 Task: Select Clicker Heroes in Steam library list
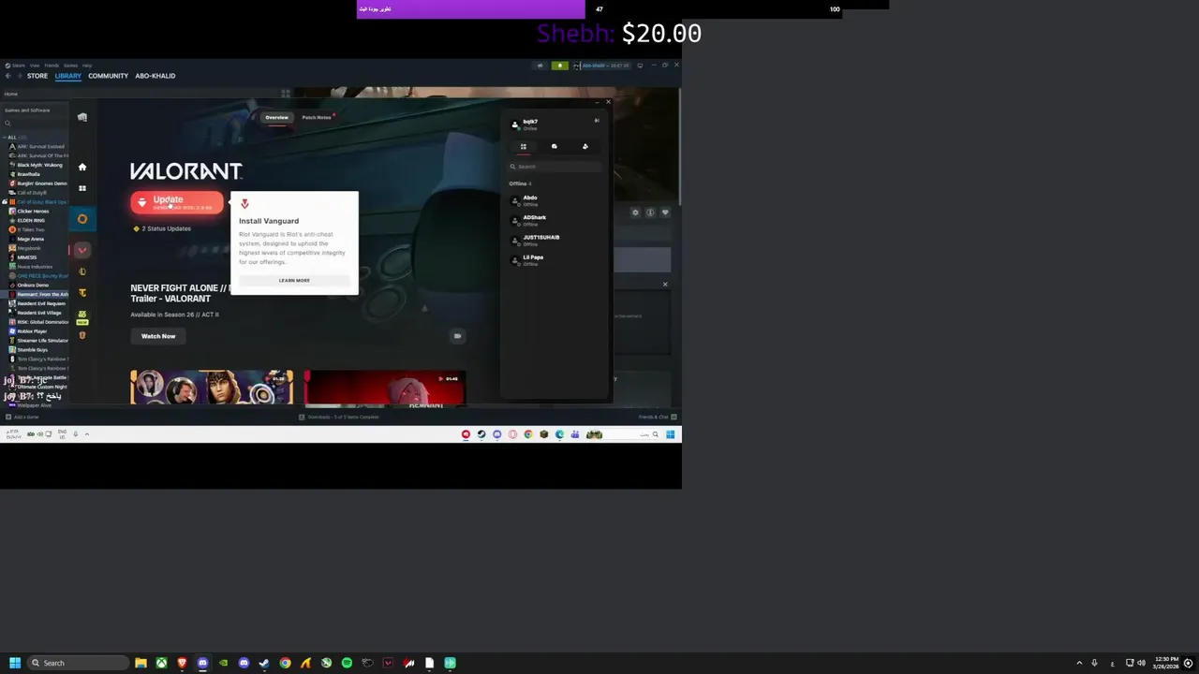click(x=33, y=211)
